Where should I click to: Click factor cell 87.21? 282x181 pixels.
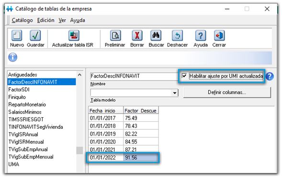[x=141, y=149]
